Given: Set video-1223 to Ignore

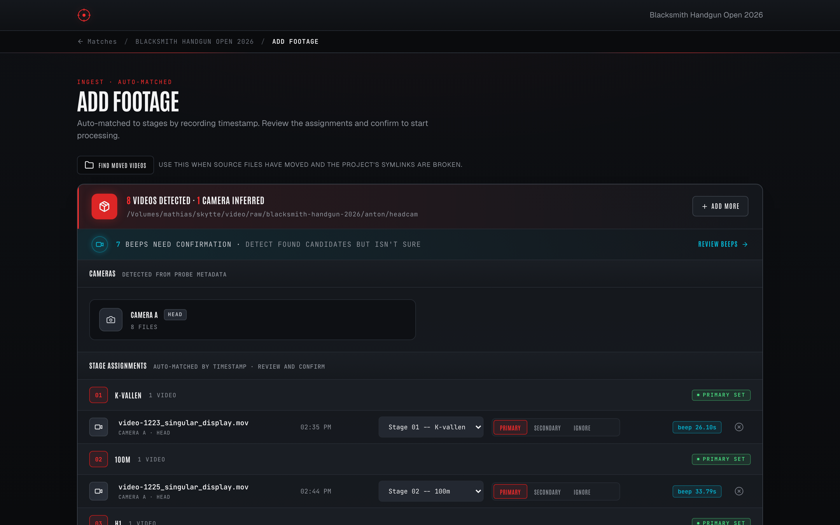Looking at the screenshot, I should pyautogui.click(x=582, y=428).
